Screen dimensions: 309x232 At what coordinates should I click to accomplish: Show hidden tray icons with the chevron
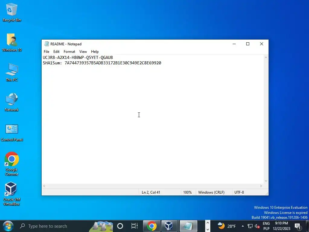[x=243, y=226]
